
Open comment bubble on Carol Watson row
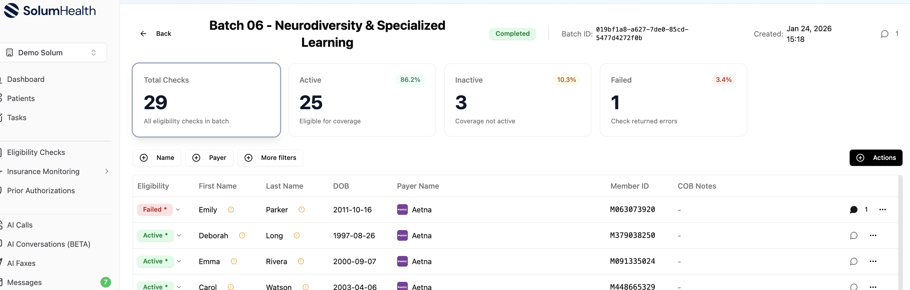click(854, 286)
